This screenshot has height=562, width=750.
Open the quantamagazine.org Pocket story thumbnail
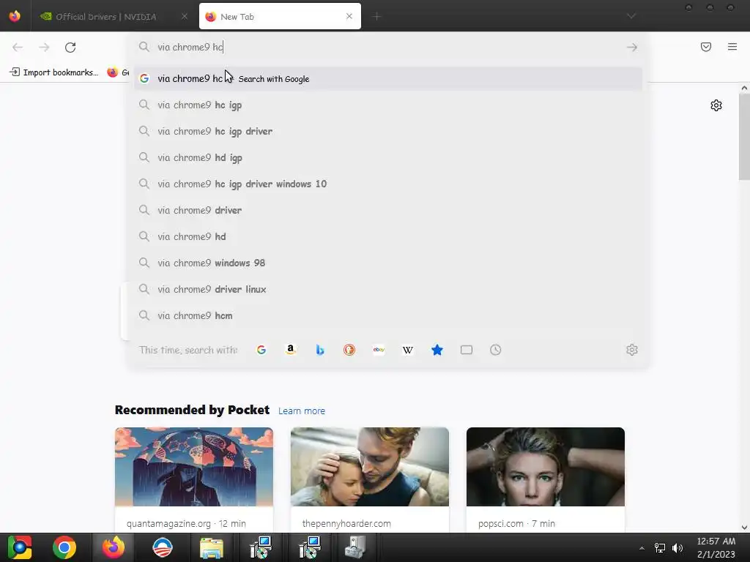pos(193,467)
